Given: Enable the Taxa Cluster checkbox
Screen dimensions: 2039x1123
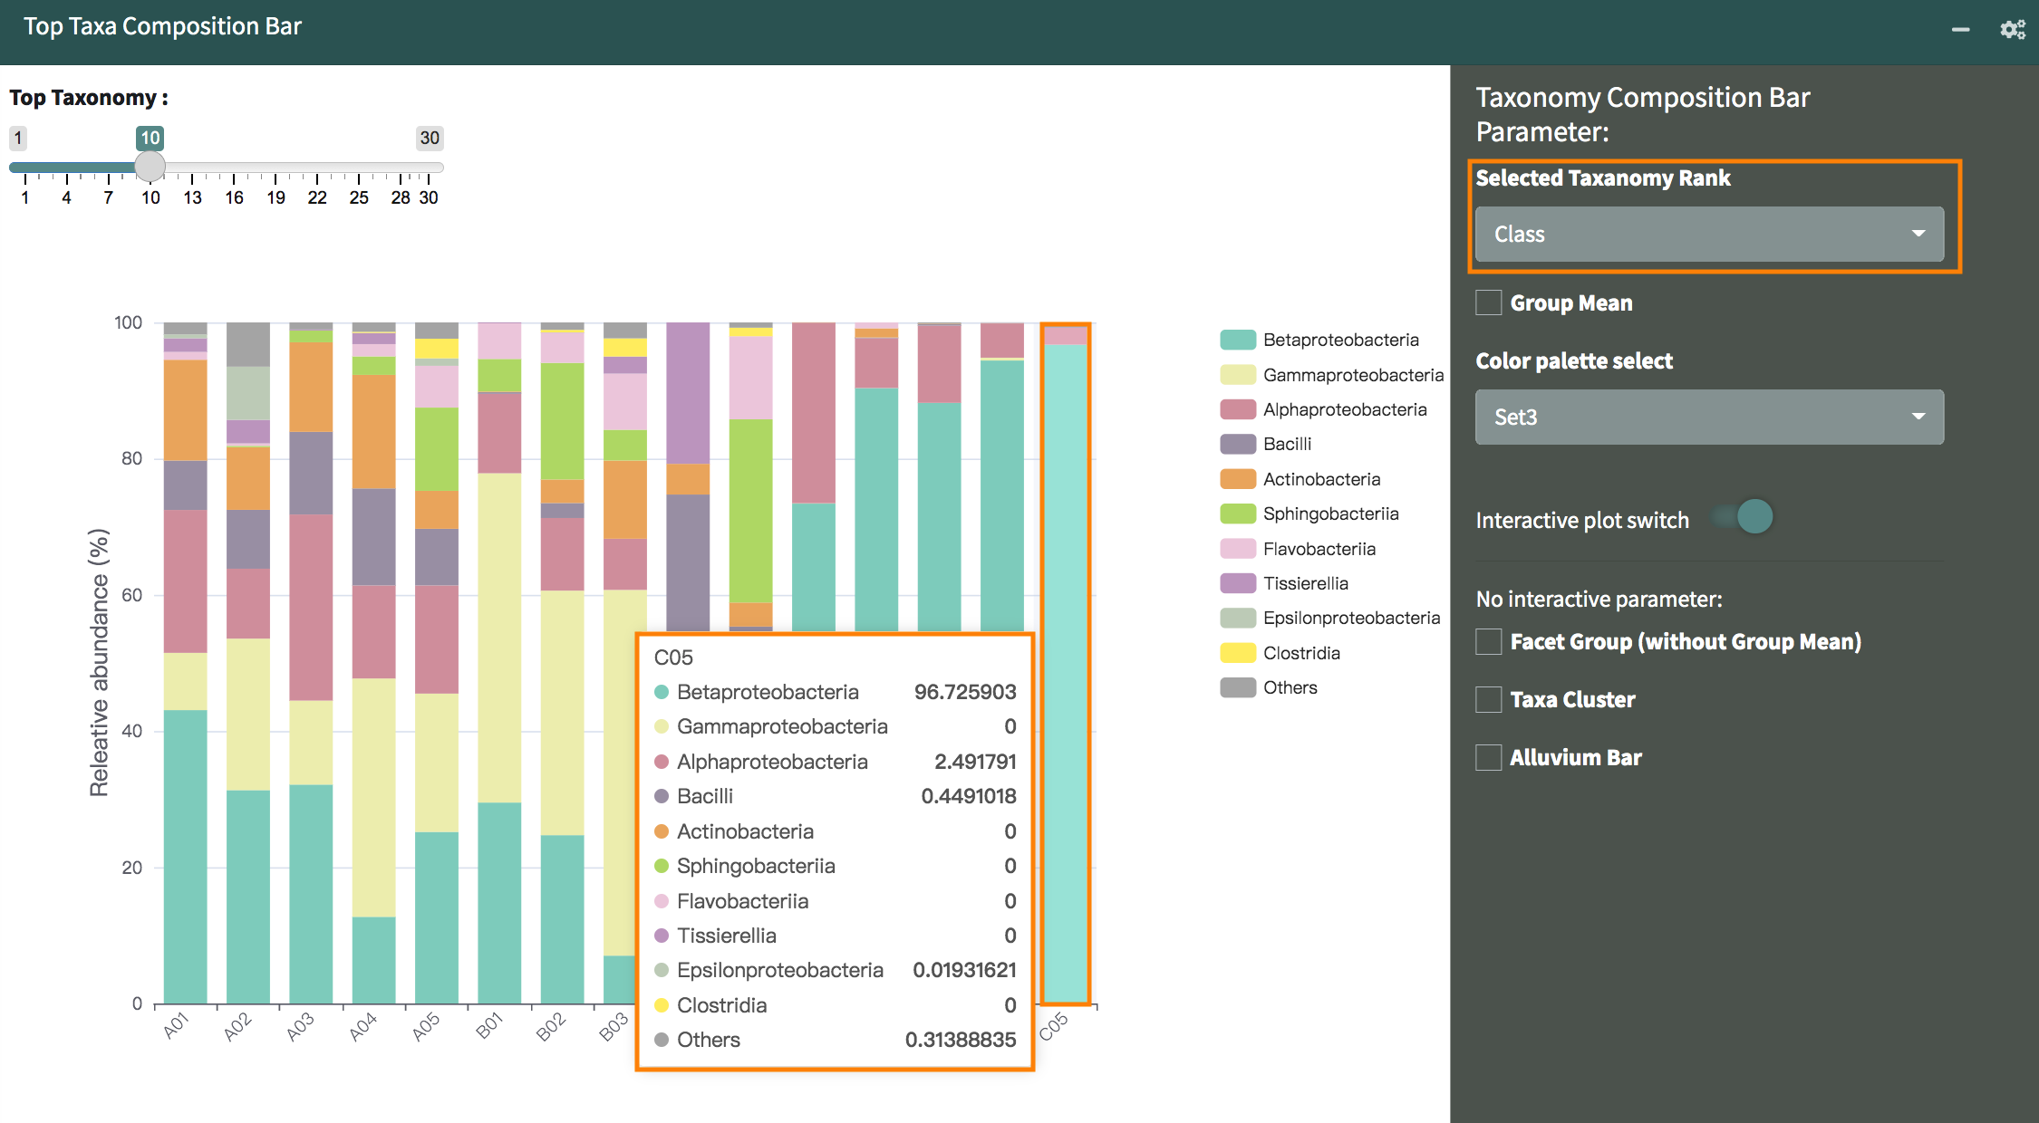Looking at the screenshot, I should click(1488, 700).
